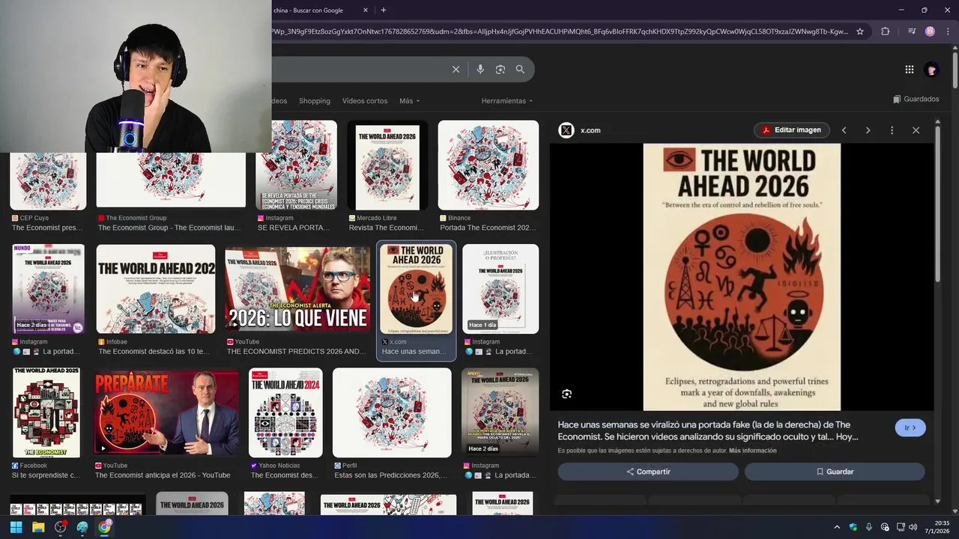959x539 pixels.
Task: Click 'The Economist destacó las 10 te...' title
Action: [x=154, y=351]
